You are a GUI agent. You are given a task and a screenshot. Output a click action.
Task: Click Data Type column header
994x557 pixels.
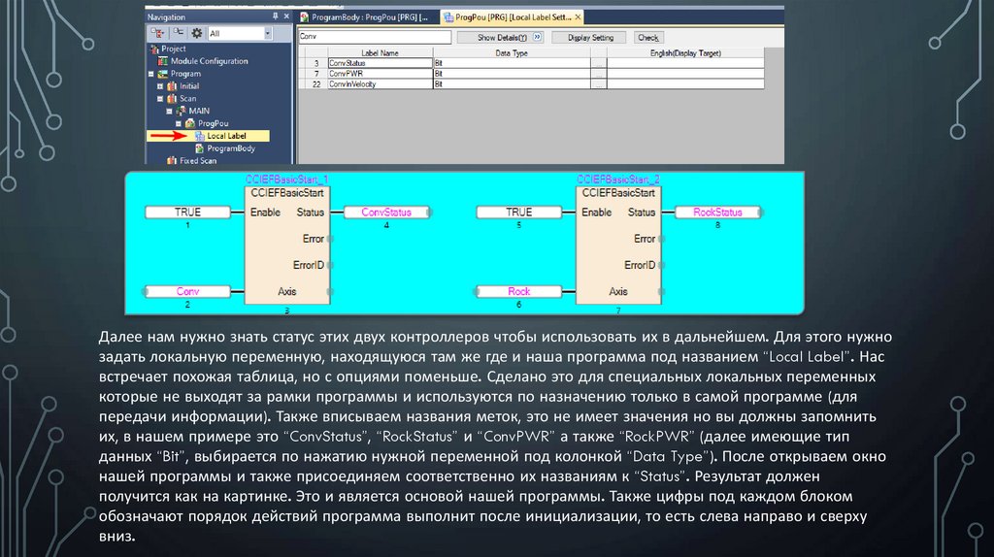[512, 53]
